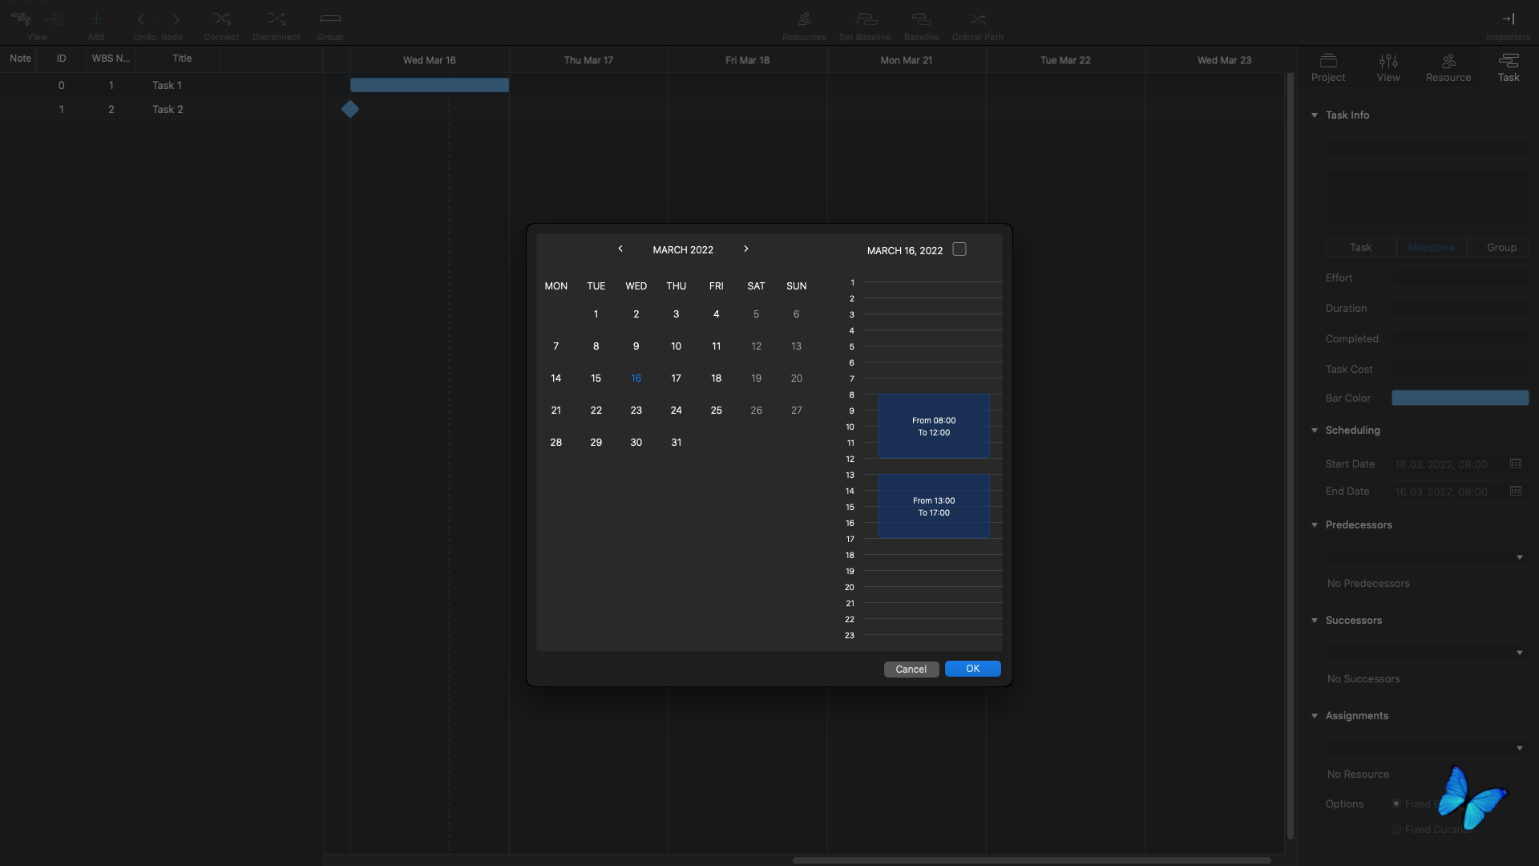
Task: Select March 23 in the calendar
Action: click(x=636, y=411)
